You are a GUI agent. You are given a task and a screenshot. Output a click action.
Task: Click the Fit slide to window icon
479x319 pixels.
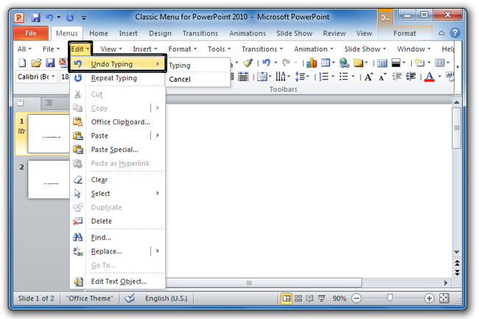[444, 298]
